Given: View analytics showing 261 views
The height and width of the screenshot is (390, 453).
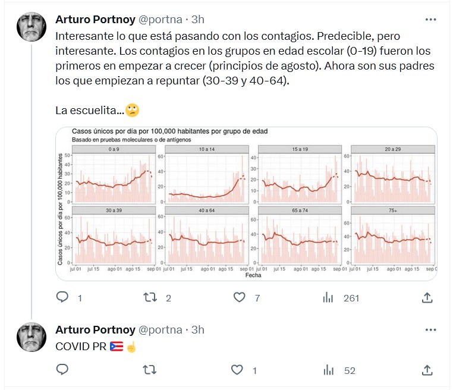Looking at the screenshot, I should [328, 297].
